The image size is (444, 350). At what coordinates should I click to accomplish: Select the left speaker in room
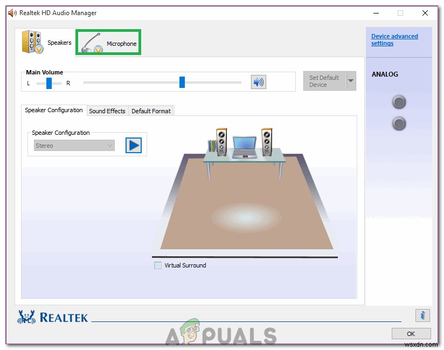(x=221, y=140)
